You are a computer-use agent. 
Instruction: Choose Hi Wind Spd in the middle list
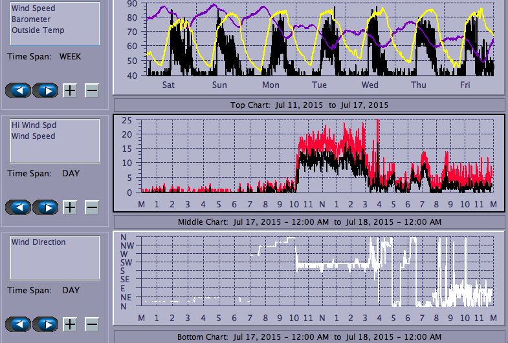(x=33, y=125)
